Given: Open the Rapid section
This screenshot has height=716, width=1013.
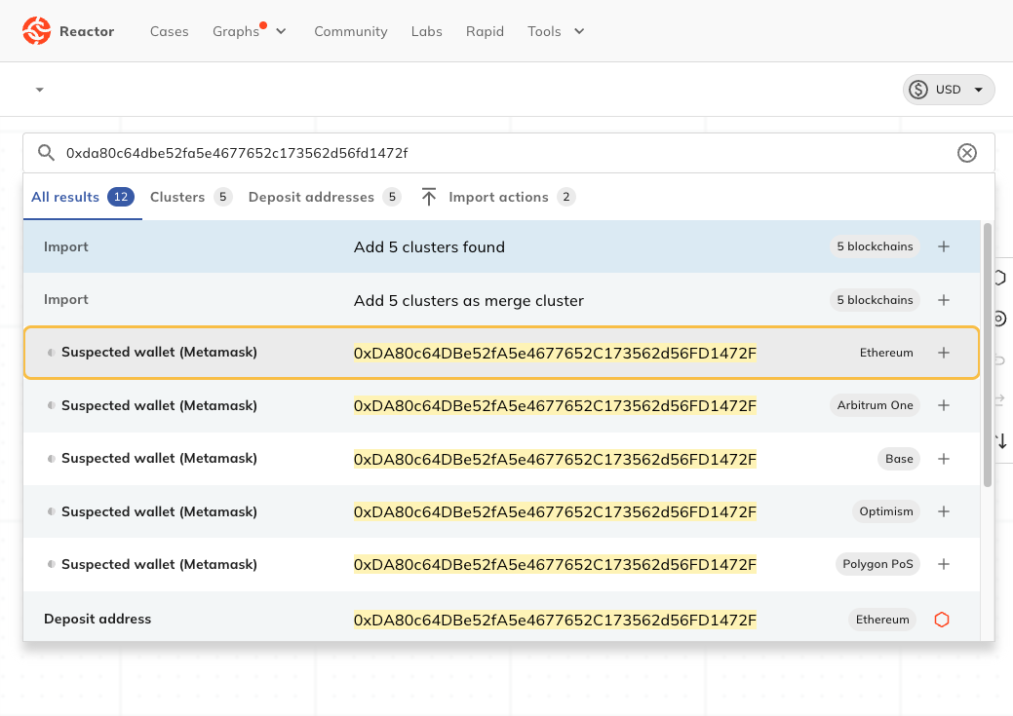Looking at the screenshot, I should point(485,31).
